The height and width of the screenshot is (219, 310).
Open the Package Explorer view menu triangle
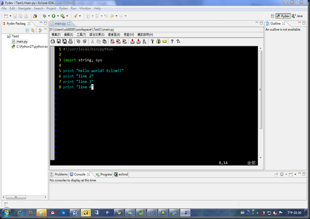pos(45,29)
